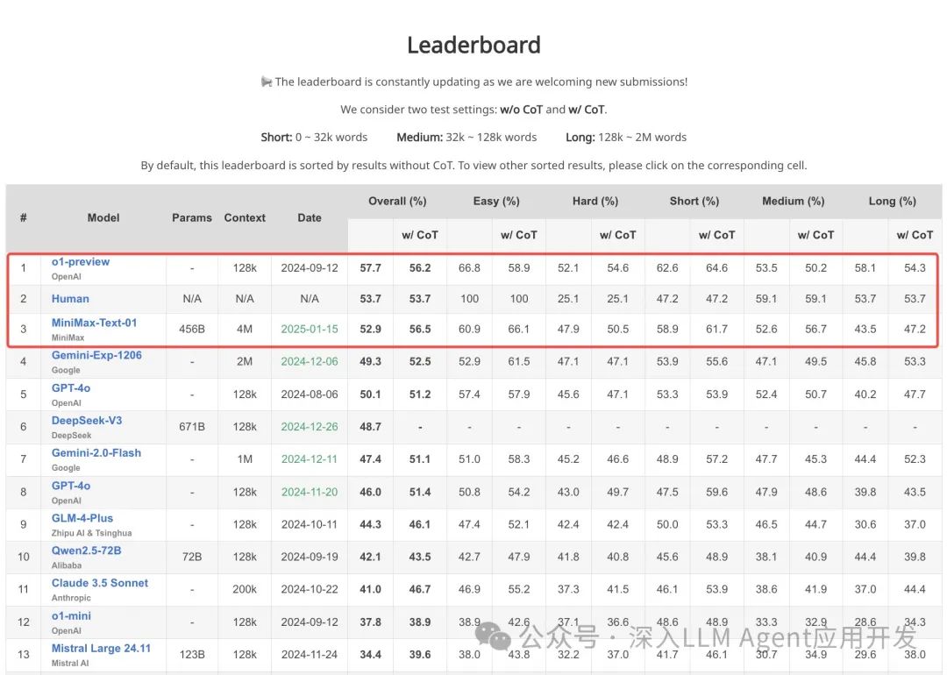
Task: Click the 72B params cell
Action: pos(192,557)
